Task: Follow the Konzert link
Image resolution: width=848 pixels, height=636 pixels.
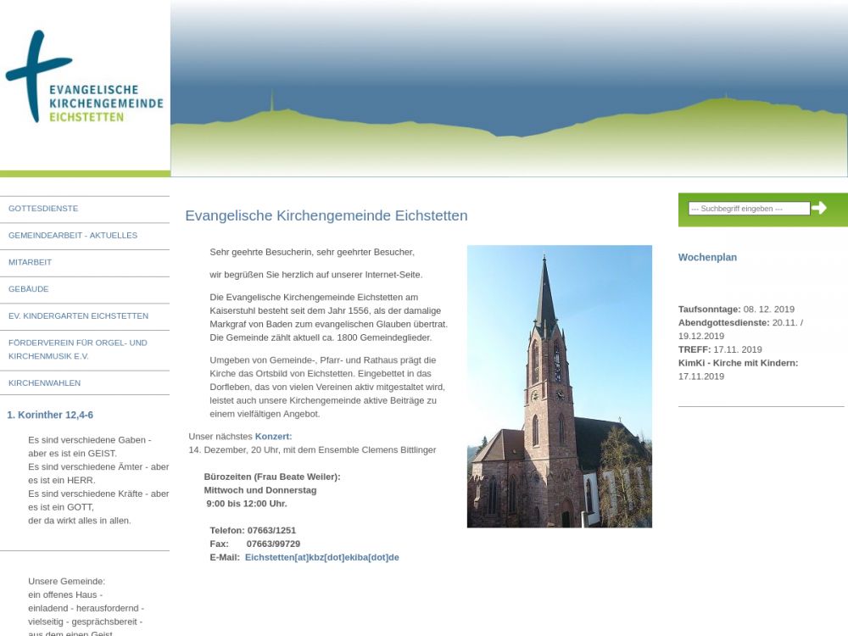Action: [273, 437]
